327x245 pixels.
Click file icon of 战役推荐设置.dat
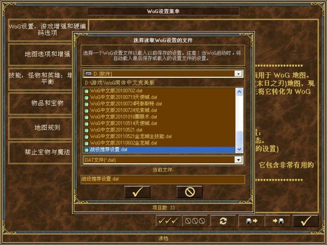tap(86, 150)
